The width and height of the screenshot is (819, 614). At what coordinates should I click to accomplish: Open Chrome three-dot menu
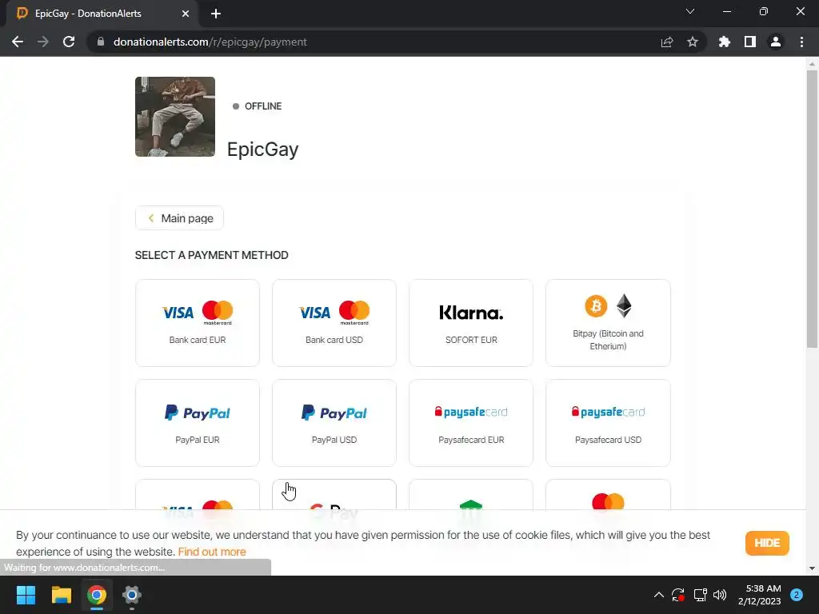(801, 42)
